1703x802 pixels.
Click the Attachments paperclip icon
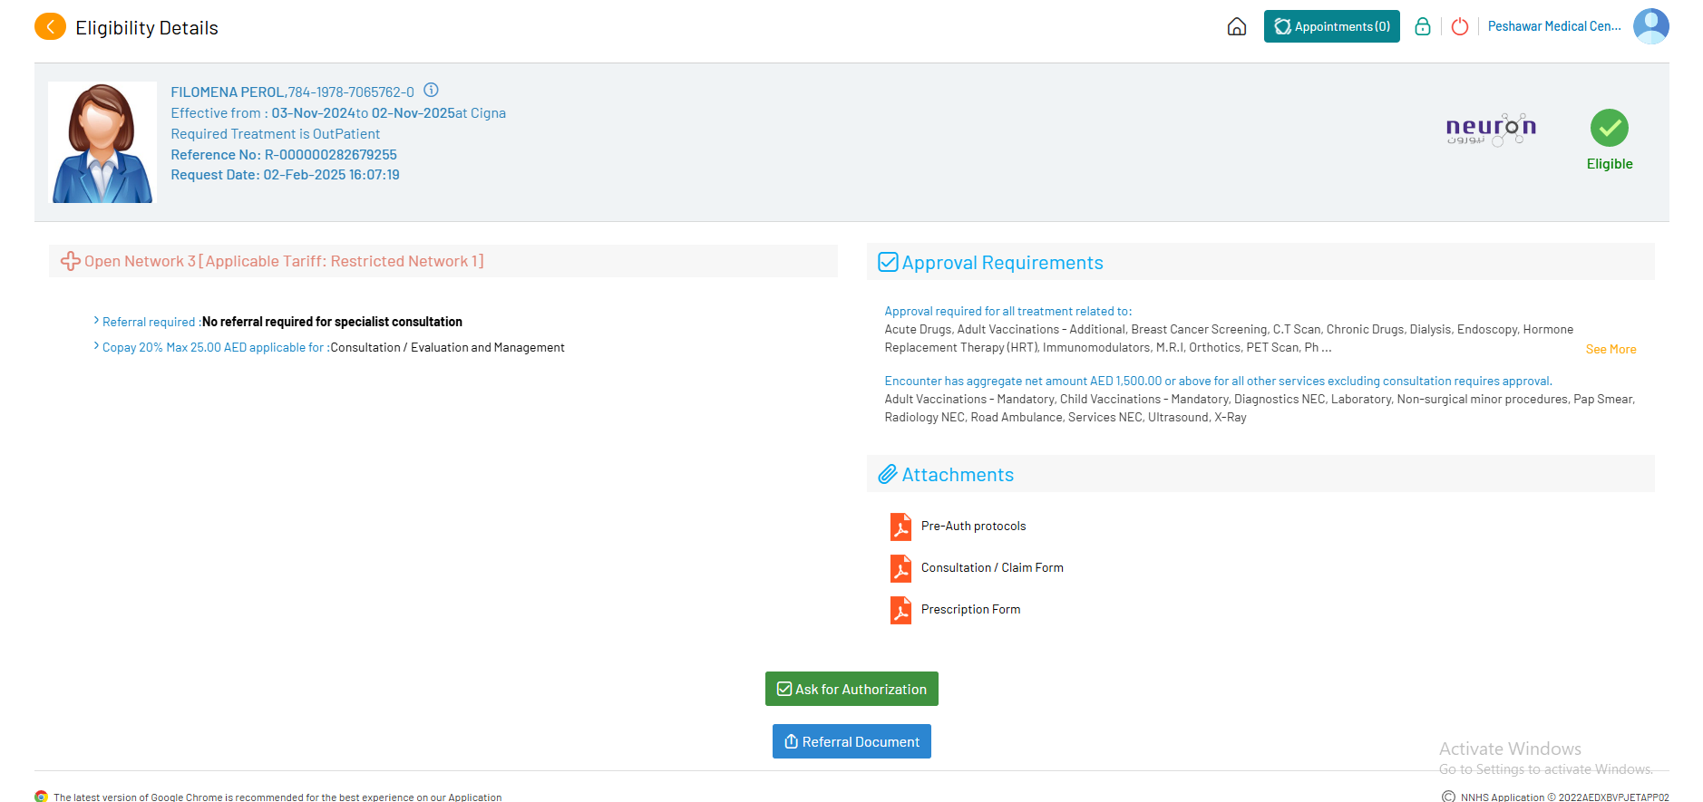[x=888, y=474]
